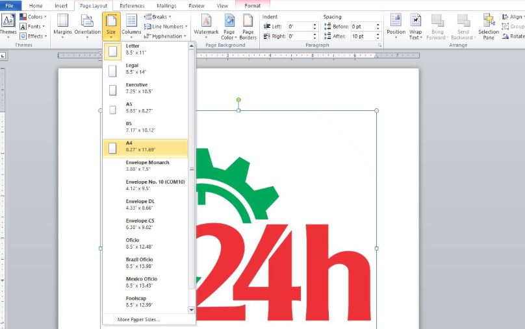The height and width of the screenshot is (329, 525).
Task: Open Page Borders dialog
Action: (x=248, y=27)
